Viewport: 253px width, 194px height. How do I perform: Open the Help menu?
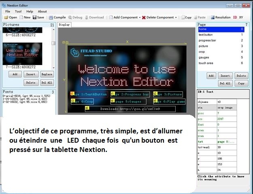pyautogui.click(x=30, y=11)
